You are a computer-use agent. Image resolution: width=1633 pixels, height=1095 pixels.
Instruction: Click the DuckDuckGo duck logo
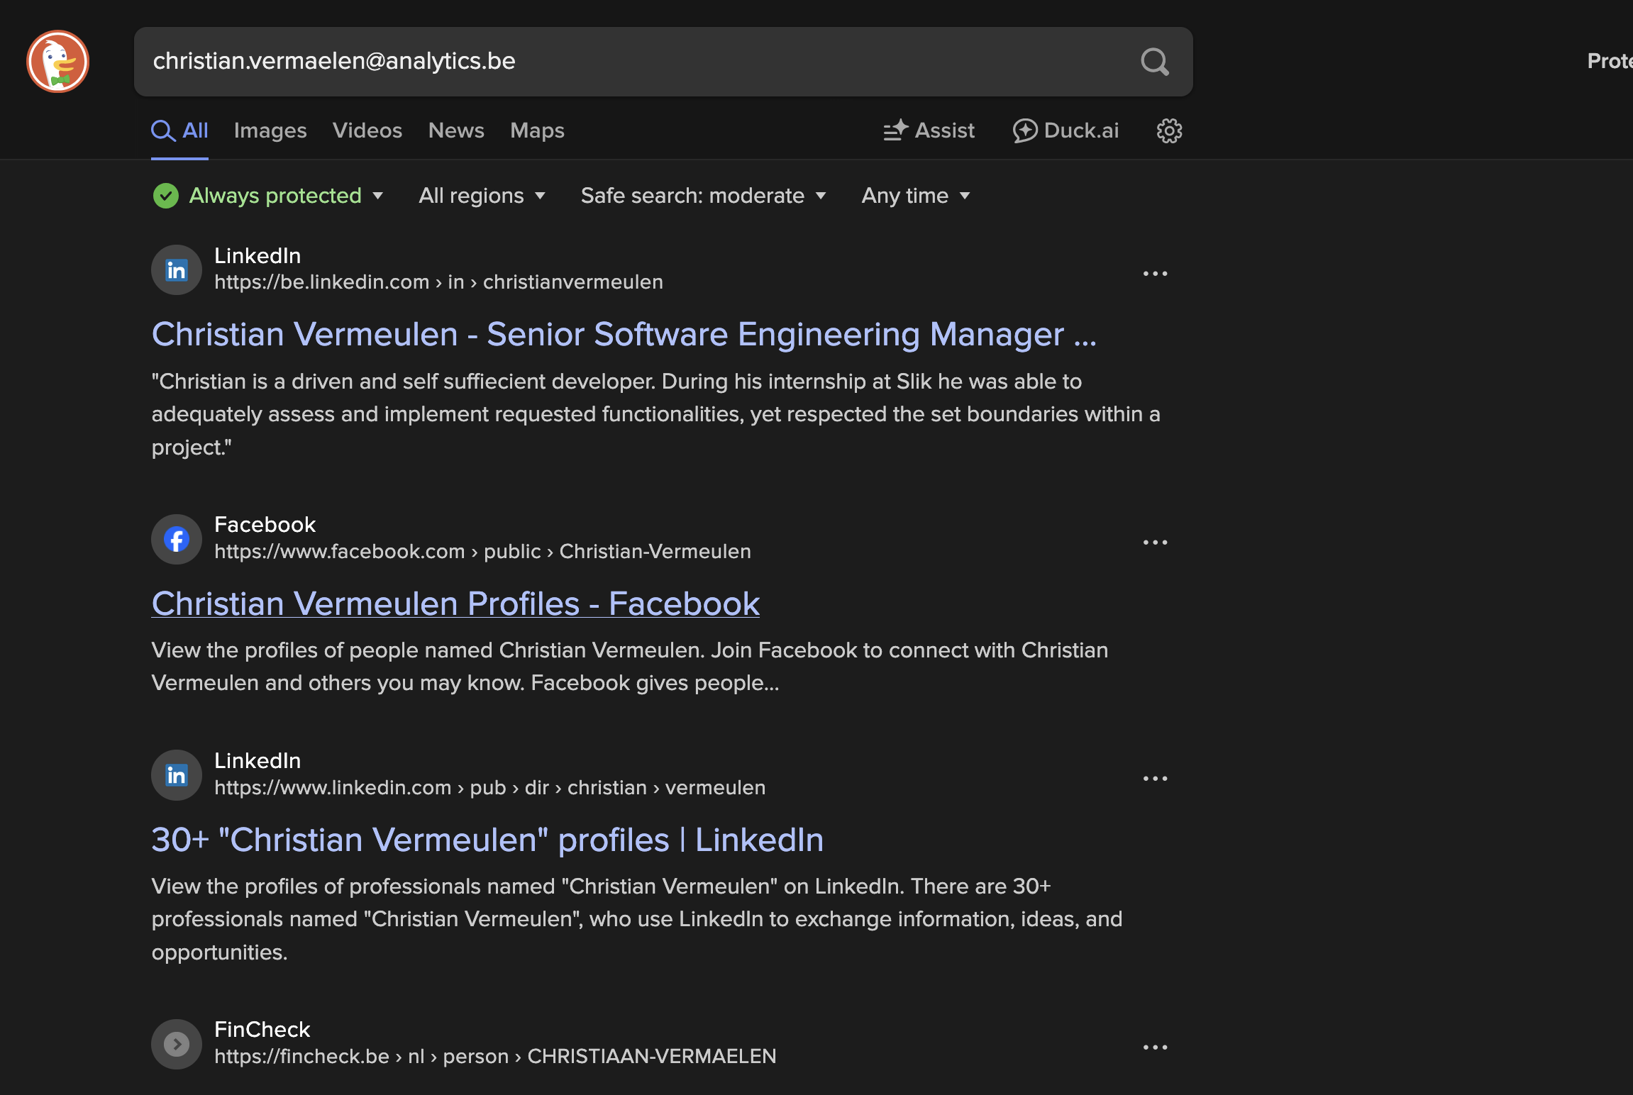click(57, 62)
